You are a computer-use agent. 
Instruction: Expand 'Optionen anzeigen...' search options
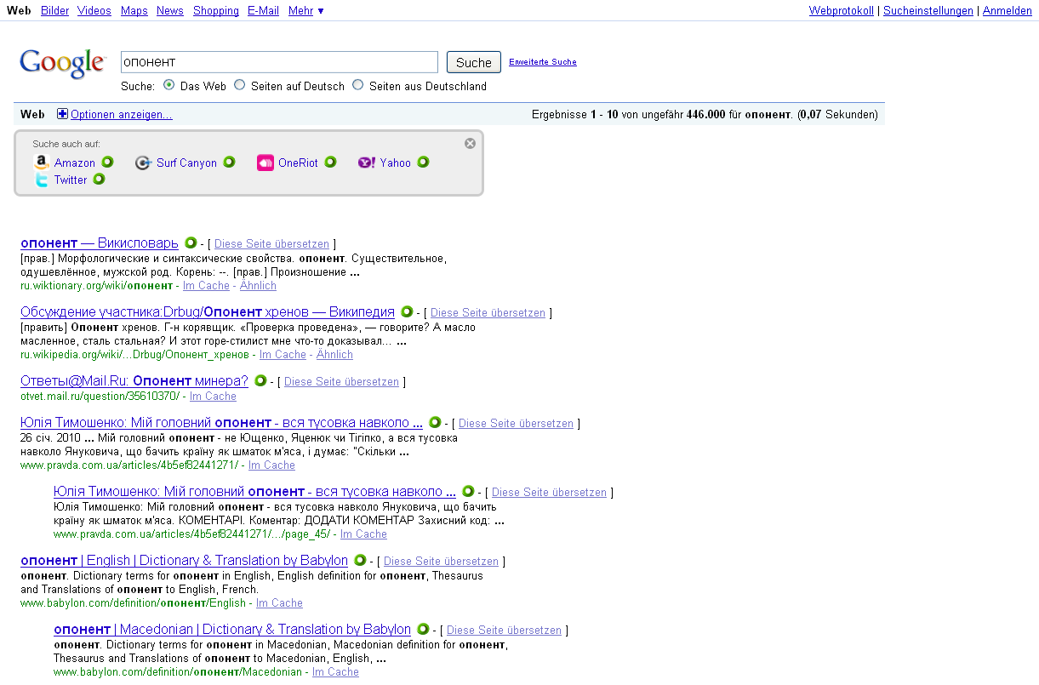click(122, 114)
